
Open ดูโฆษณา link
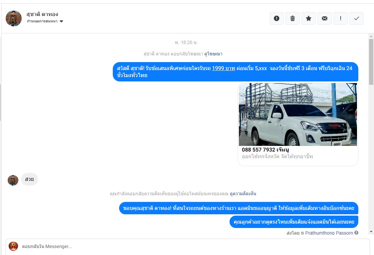click(213, 54)
